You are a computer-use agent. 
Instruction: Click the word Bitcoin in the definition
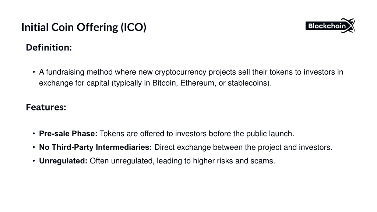coord(165,83)
